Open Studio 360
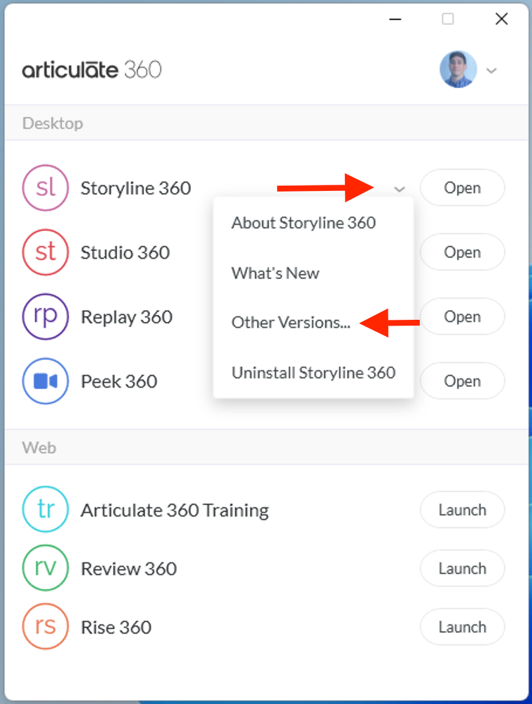The width and height of the screenshot is (532, 704). click(x=462, y=252)
